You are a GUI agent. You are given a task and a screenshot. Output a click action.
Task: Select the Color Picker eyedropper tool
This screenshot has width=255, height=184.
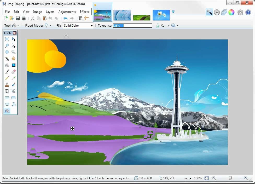14,78
